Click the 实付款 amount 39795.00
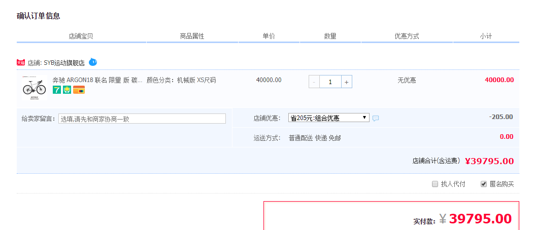Screen dimensions: 533x230 tap(480, 219)
